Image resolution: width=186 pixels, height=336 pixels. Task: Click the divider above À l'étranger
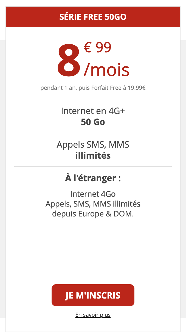[93, 166]
